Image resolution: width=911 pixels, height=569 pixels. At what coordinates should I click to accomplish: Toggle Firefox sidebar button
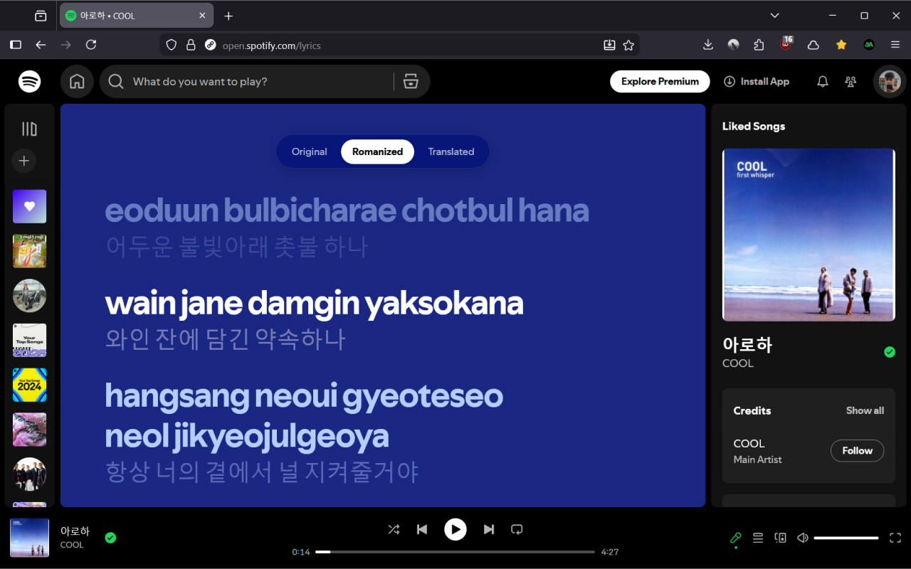tap(15, 45)
